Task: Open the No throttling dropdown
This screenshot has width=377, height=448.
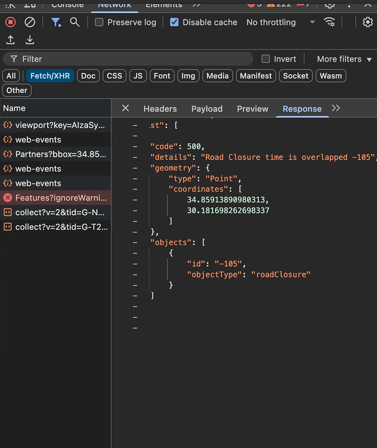Action: pyautogui.click(x=280, y=22)
